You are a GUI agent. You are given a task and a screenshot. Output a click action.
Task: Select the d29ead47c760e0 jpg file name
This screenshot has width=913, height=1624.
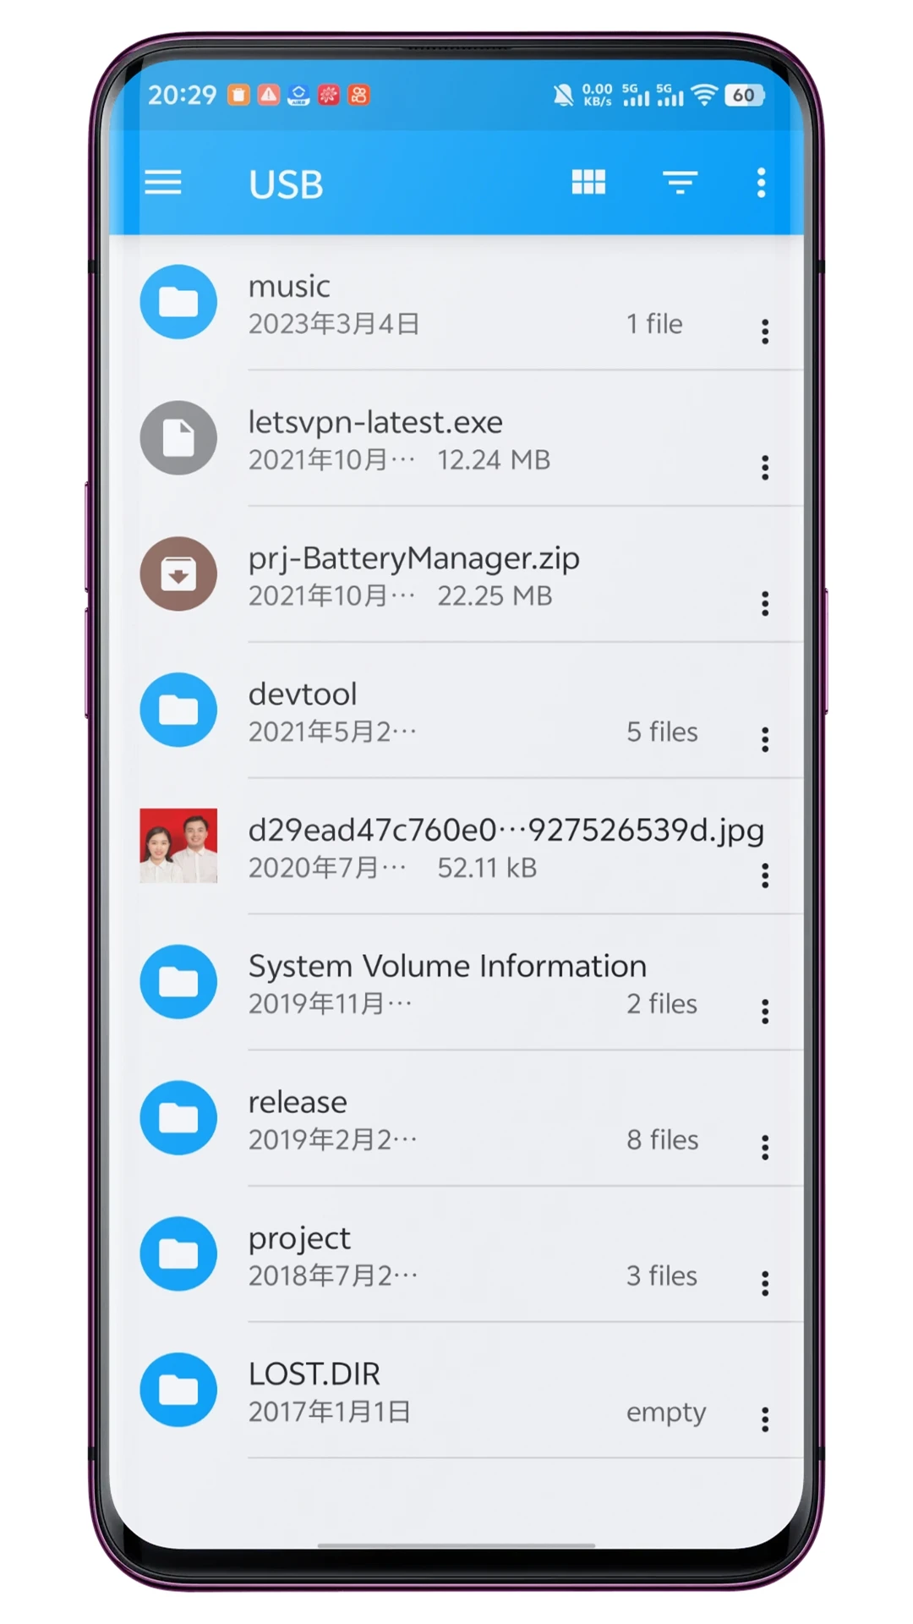pos(506,831)
